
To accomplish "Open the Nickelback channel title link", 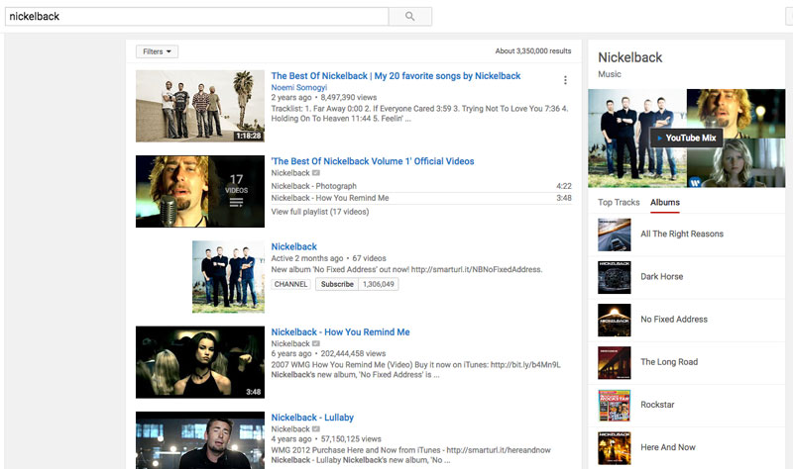I will [293, 246].
